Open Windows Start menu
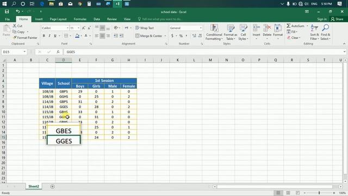Screen dimensions: 348x196 pyautogui.click(x=4, y=4)
